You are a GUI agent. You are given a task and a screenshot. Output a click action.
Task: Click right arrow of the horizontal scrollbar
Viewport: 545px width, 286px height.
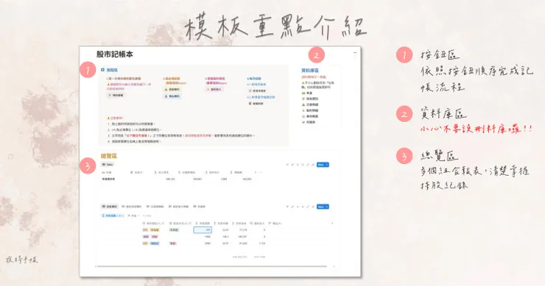pyautogui.click(x=334, y=267)
